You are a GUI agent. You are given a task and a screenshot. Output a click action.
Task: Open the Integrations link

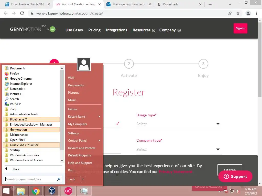pos(116,30)
